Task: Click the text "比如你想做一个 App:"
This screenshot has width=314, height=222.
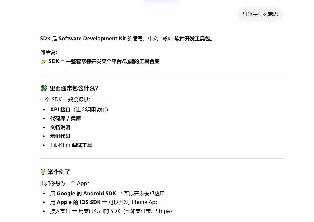Action: (x=64, y=183)
